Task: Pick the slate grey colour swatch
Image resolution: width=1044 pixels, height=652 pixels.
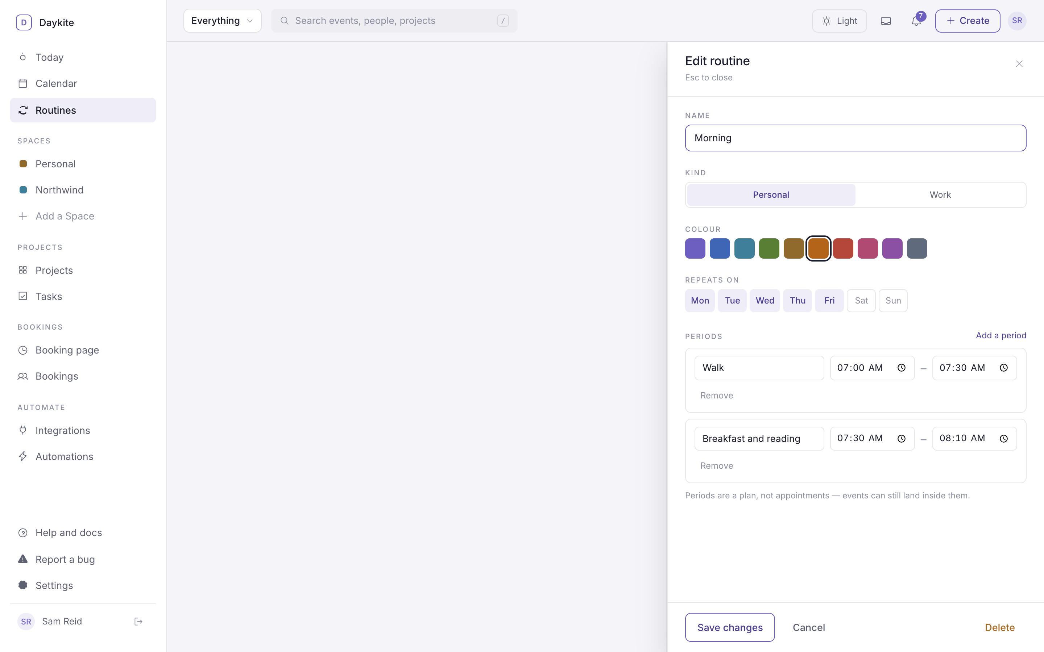Action: 917,248
